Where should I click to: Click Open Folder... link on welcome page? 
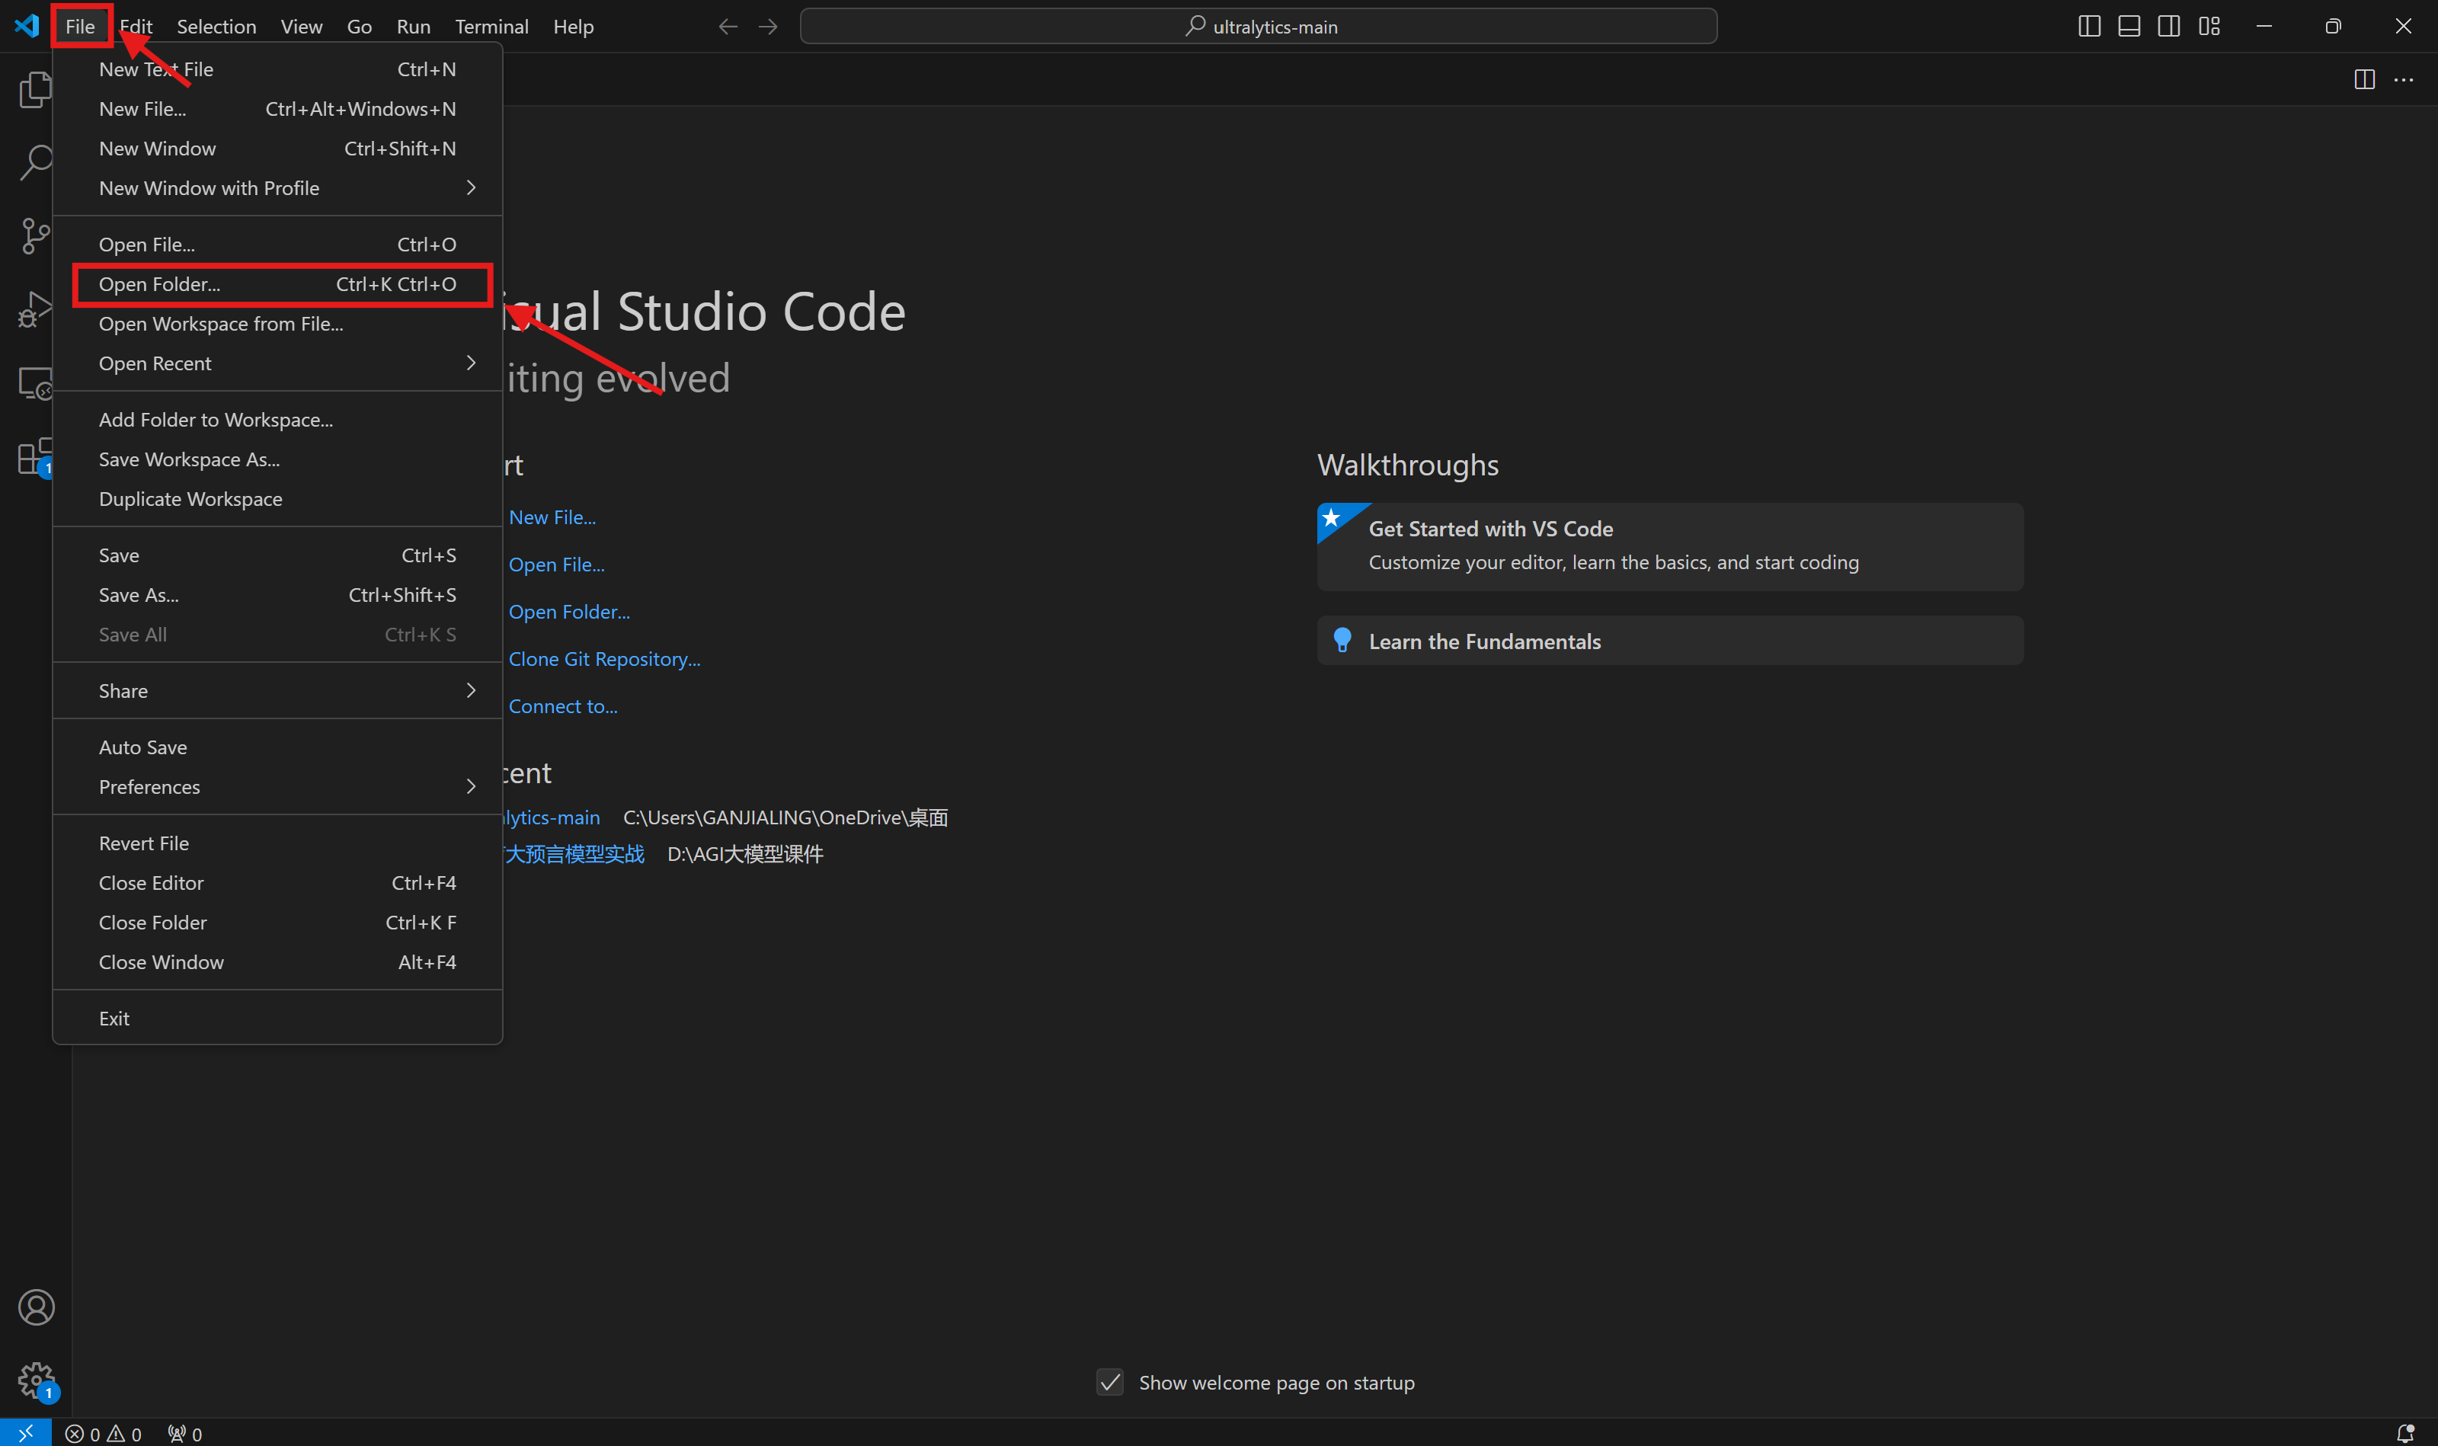click(x=569, y=612)
